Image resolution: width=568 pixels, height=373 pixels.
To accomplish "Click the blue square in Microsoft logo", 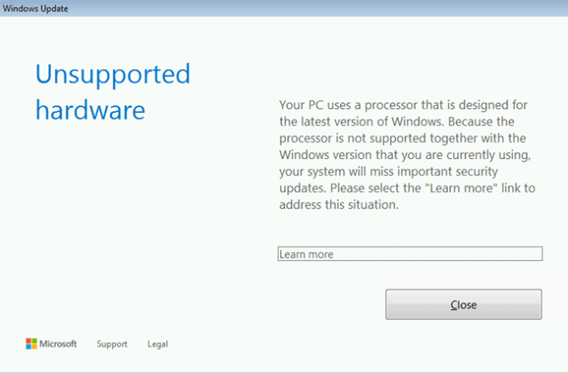I will (28, 346).
